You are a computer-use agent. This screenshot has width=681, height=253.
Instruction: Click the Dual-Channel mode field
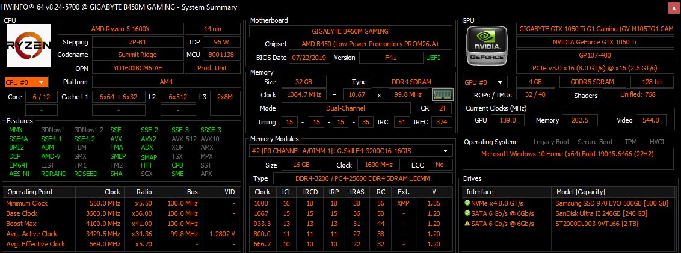tap(346, 109)
